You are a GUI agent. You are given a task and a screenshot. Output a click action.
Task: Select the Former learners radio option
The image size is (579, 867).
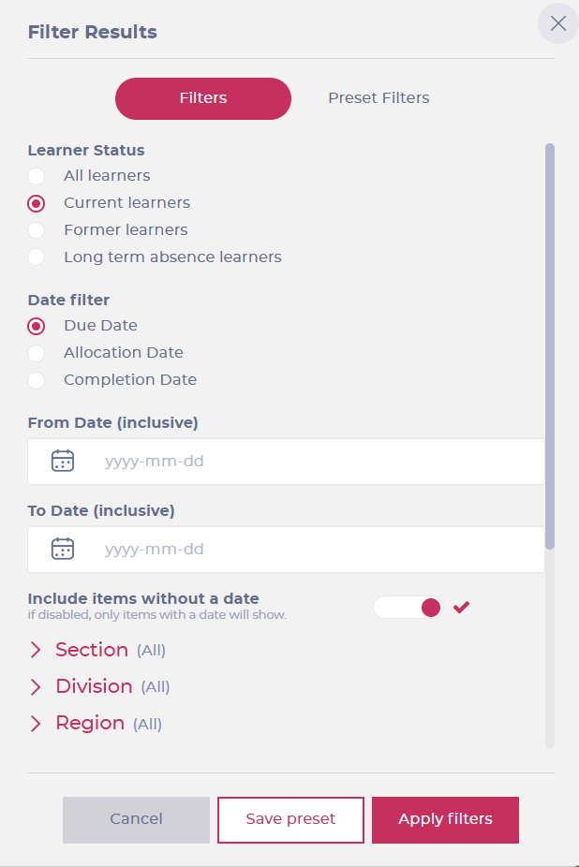pyautogui.click(x=37, y=230)
